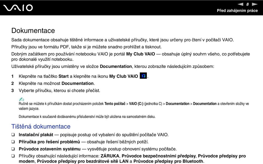Click the VAIO (C:) bold text
263x164 pixels.
136,104
